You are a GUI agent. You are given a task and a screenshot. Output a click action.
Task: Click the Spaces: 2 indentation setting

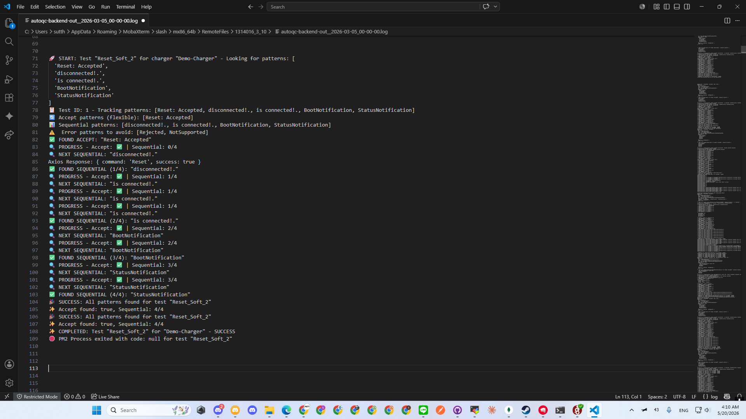point(657,396)
